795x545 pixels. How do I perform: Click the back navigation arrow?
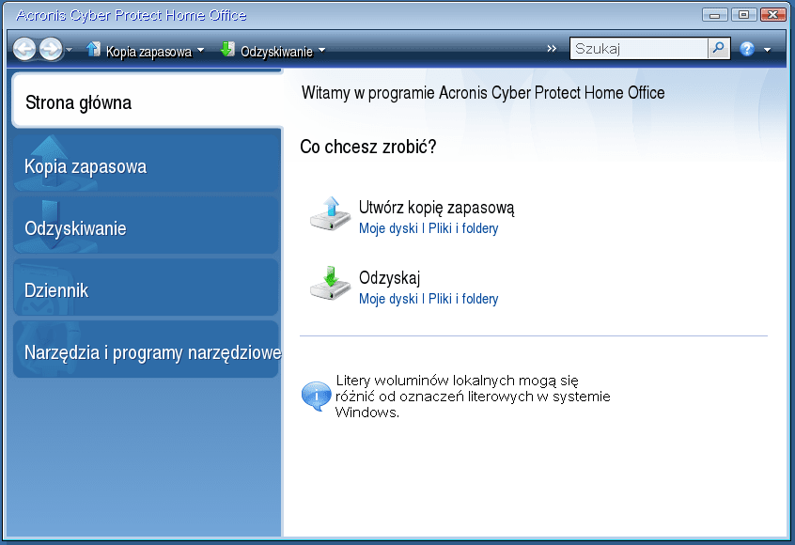pos(24,50)
